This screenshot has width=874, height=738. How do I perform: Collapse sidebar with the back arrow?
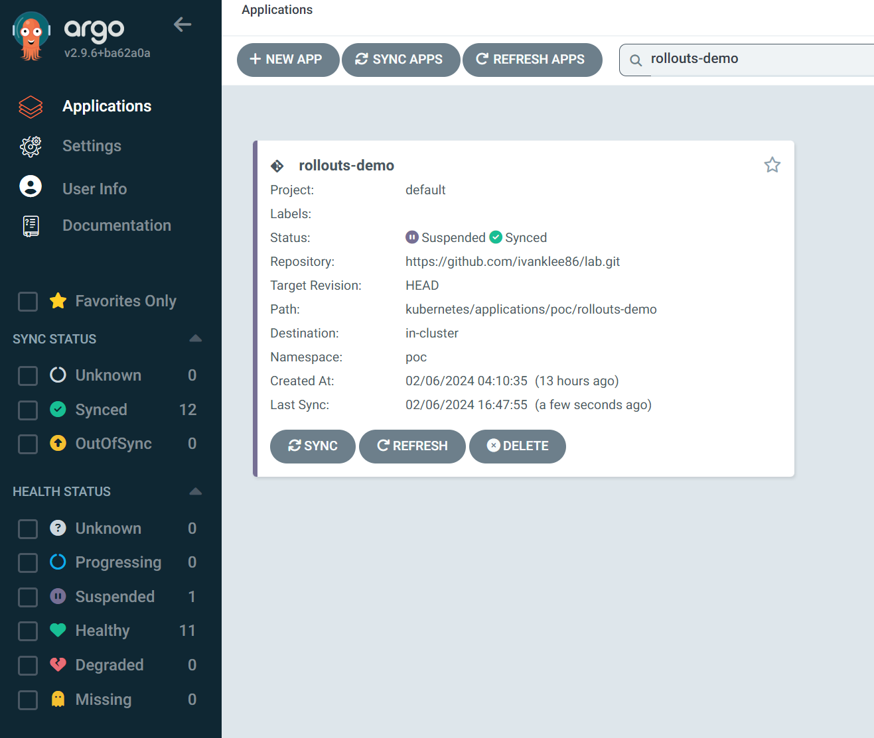[x=182, y=25]
